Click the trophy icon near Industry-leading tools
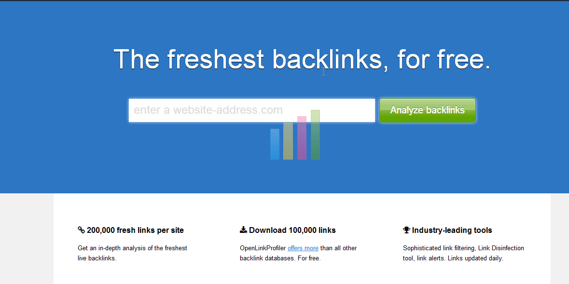 [406, 230]
